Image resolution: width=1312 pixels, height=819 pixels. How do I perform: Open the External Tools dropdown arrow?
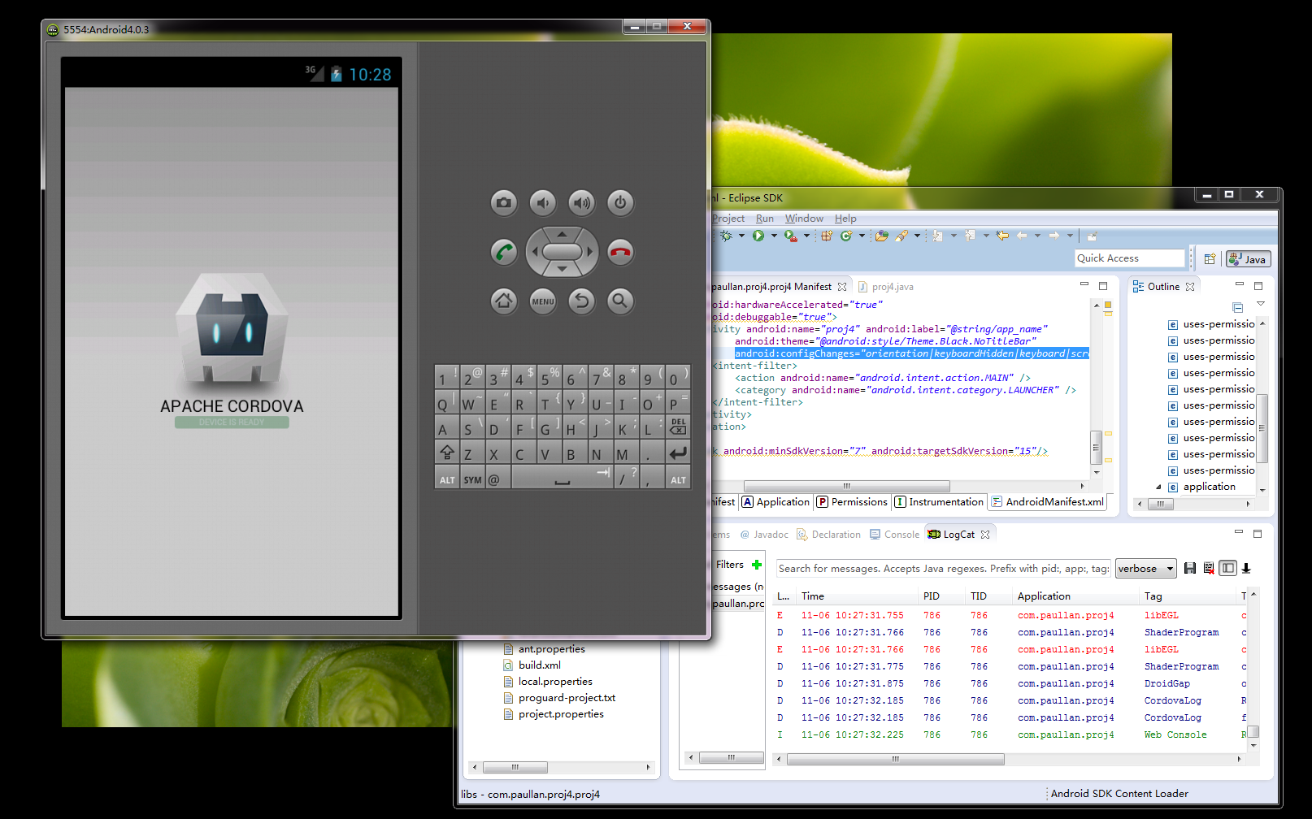[x=806, y=236]
